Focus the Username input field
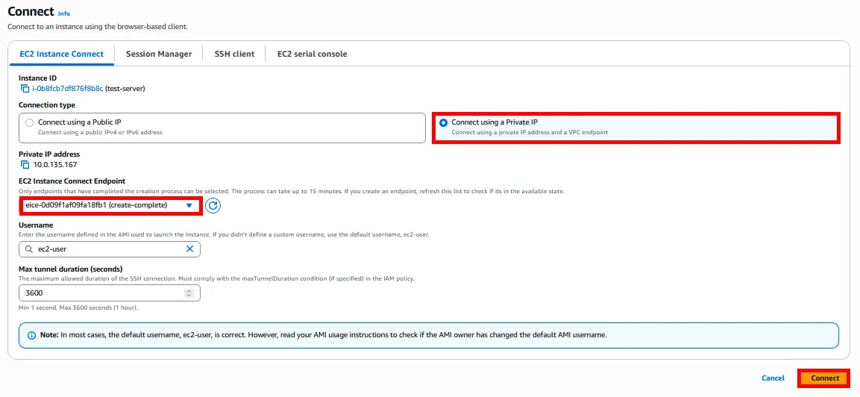This screenshot has height=397, width=860. point(109,248)
